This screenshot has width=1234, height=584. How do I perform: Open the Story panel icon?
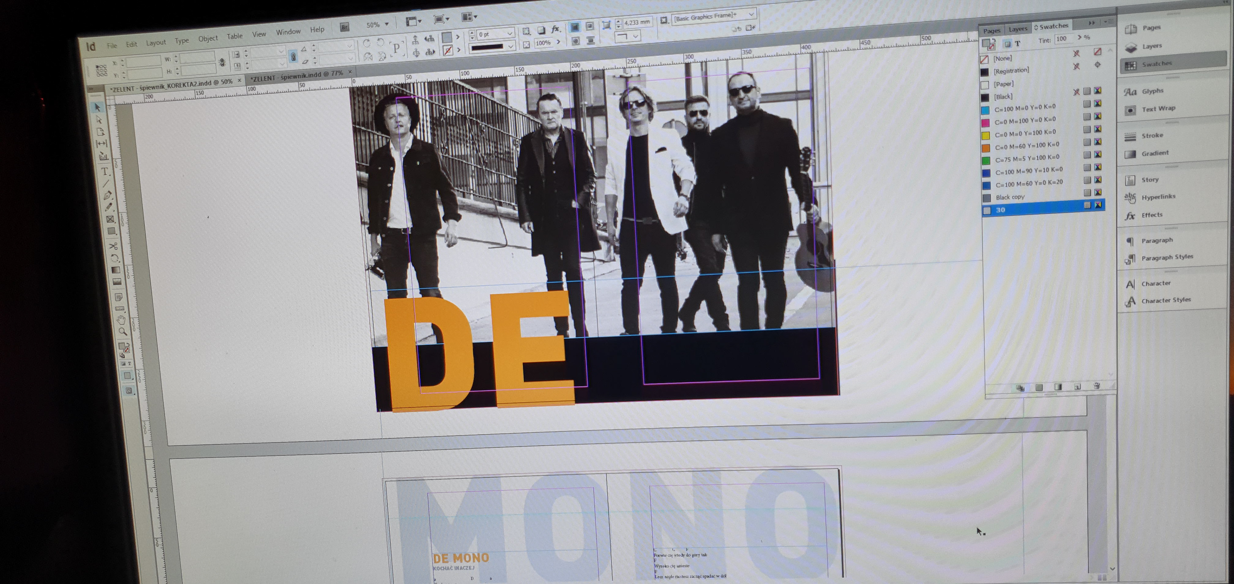pos(1130,181)
